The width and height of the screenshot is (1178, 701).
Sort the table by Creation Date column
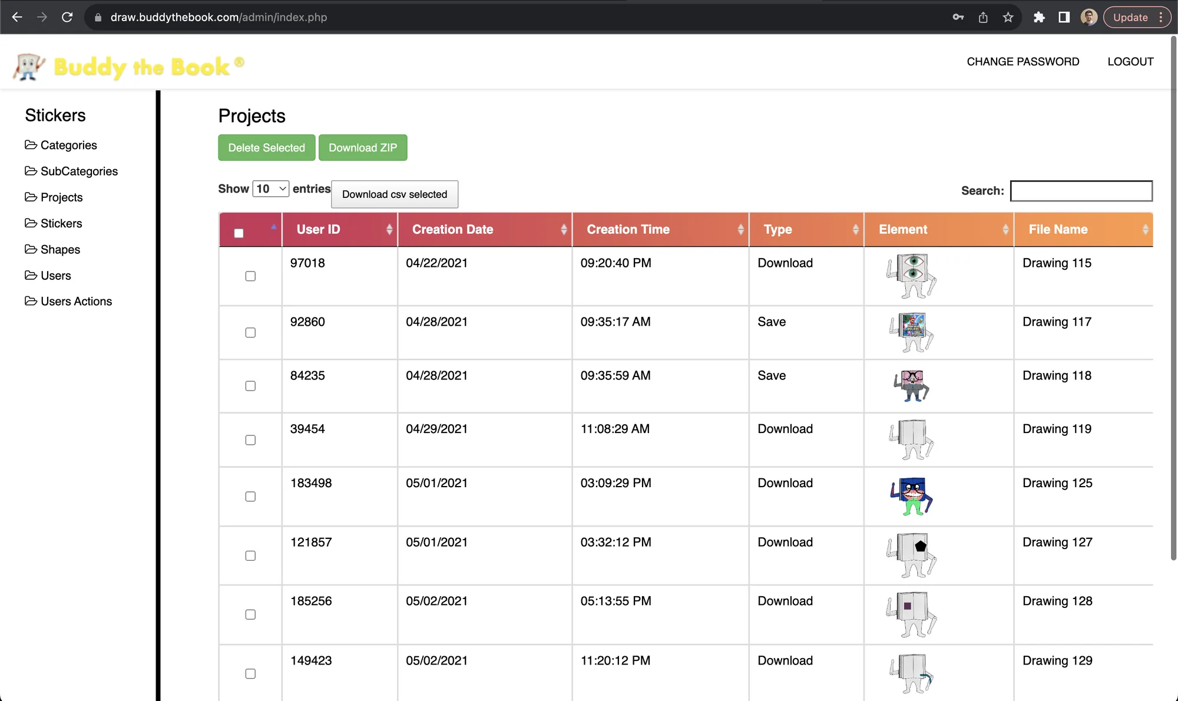coord(485,230)
